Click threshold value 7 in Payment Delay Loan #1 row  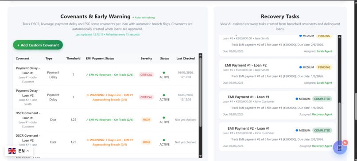pyautogui.click(x=74, y=75)
